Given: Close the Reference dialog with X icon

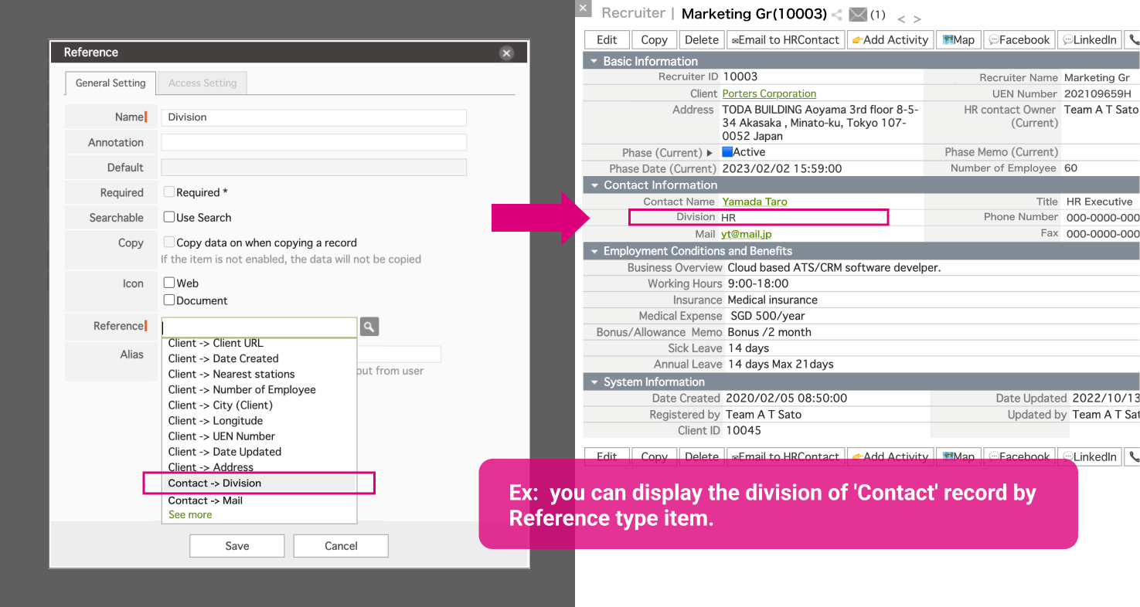Looking at the screenshot, I should 506,53.
